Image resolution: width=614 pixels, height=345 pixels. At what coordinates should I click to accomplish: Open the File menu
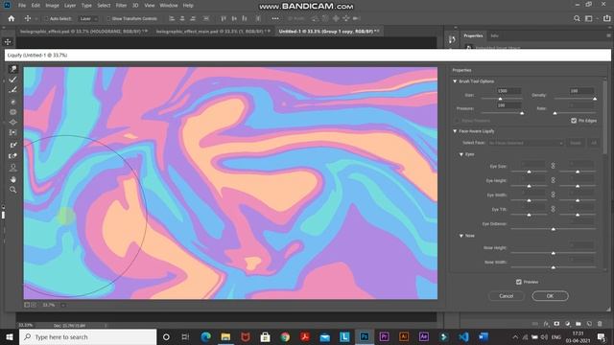coord(22,6)
